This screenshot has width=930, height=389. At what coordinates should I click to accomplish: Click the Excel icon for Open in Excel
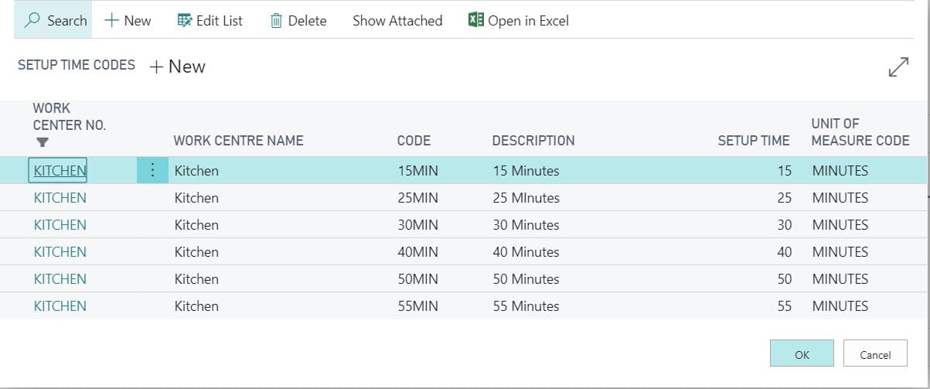[x=476, y=20]
